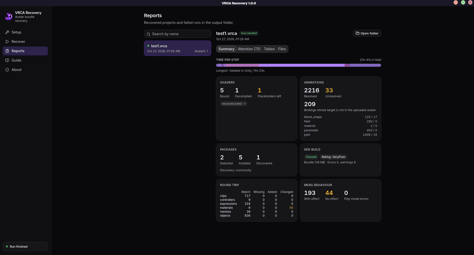Screen dimensions: 474x255
Task: Click the 33 Unresolved animations value
Action: [329, 91]
